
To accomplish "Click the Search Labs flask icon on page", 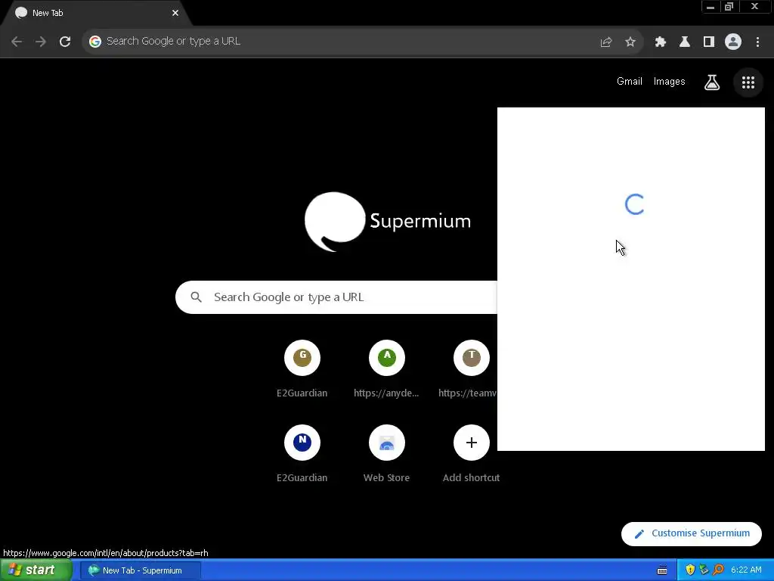I will click(711, 82).
